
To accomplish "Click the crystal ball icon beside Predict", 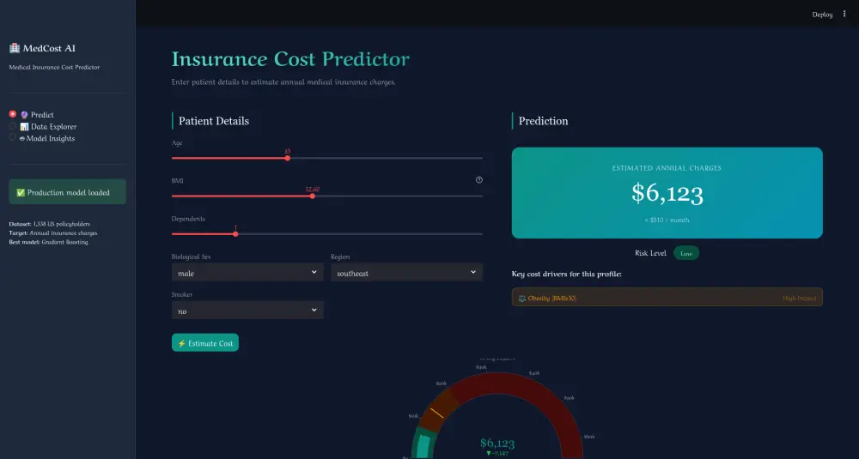I will (24, 115).
